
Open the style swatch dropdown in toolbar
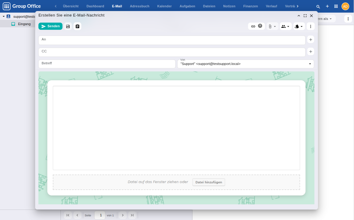tap(299, 26)
